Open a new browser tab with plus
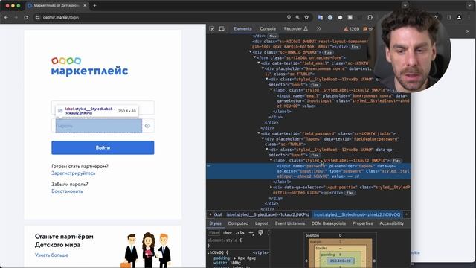 (94, 5)
